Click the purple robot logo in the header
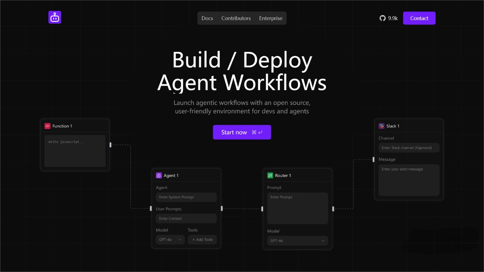Image resolution: width=484 pixels, height=272 pixels. (x=54, y=17)
